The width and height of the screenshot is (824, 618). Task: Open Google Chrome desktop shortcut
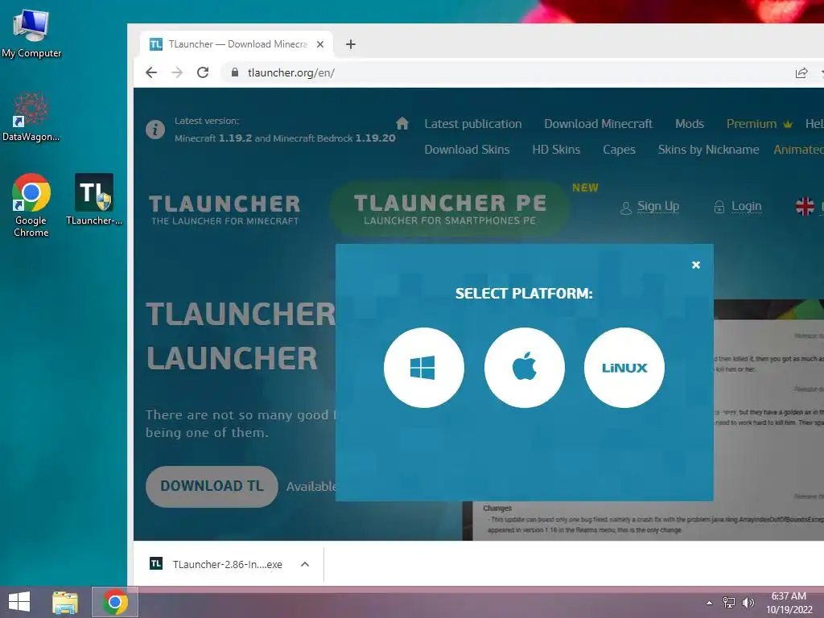[x=31, y=205]
